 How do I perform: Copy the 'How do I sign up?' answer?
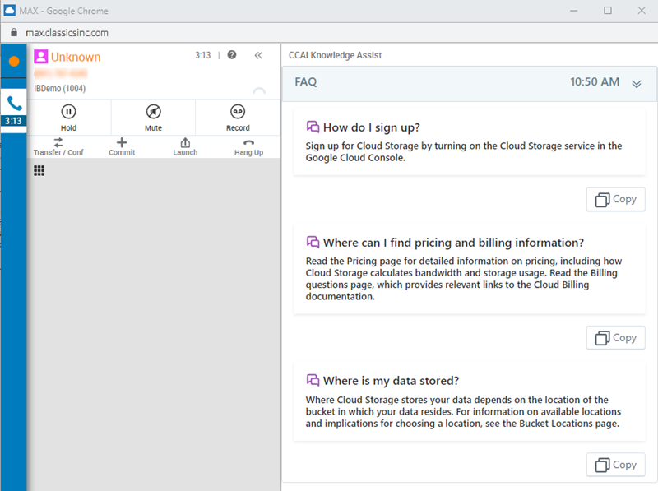[615, 199]
